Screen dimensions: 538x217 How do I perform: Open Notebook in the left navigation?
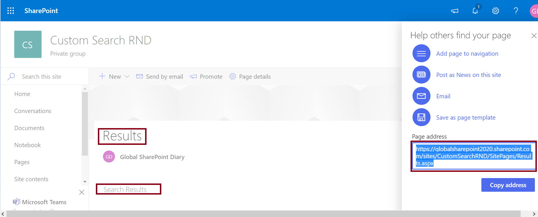[x=28, y=145]
